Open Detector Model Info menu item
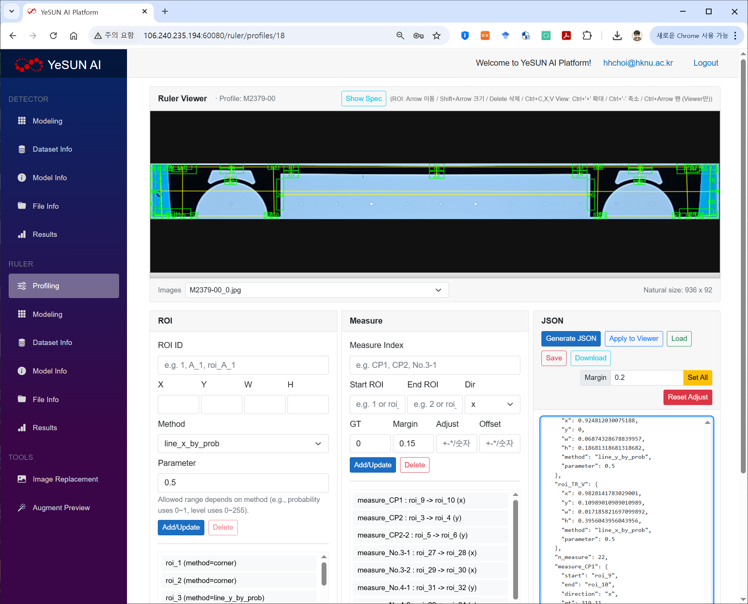This screenshot has height=604, width=748. (x=50, y=178)
